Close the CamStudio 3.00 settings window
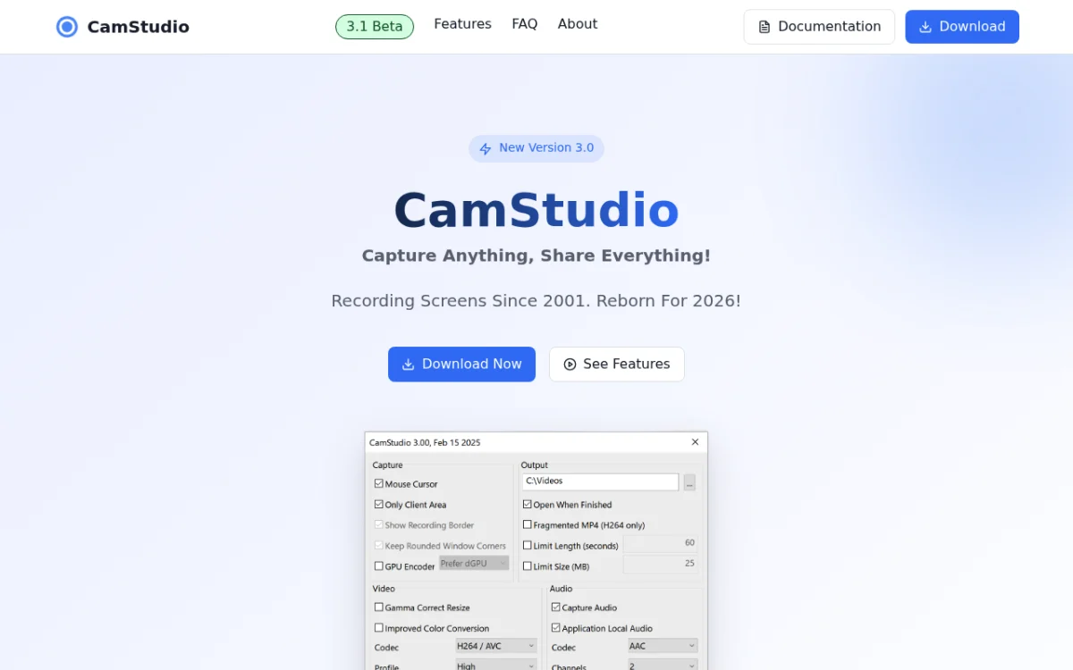This screenshot has height=670, width=1073. (x=696, y=442)
